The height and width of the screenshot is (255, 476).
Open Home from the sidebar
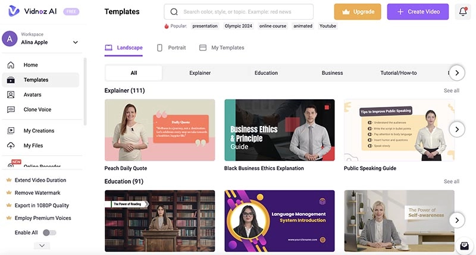point(30,65)
